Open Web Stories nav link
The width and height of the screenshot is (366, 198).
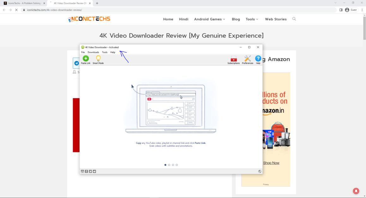[x=276, y=19]
